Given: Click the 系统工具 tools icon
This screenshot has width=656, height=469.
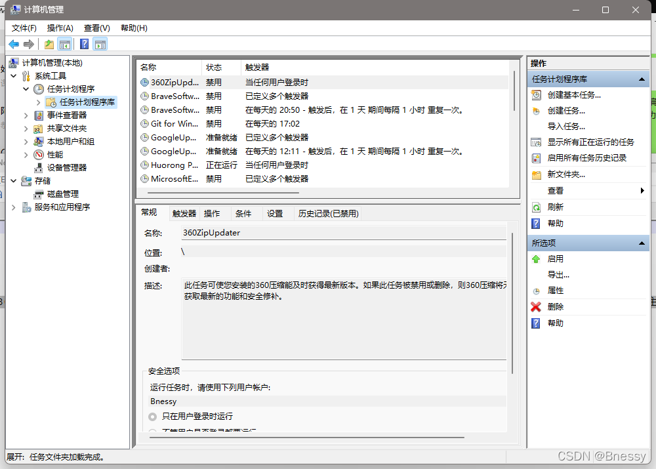Looking at the screenshot, I should [26, 75].
